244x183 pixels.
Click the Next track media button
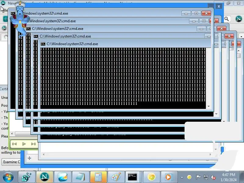33,144
